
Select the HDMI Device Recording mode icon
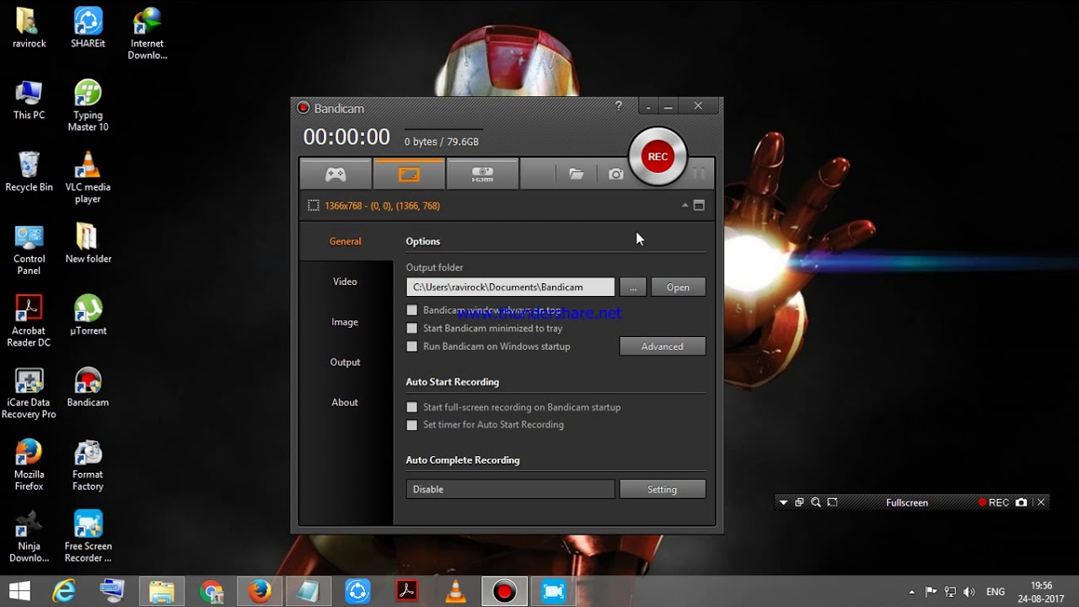pos(482,175)
